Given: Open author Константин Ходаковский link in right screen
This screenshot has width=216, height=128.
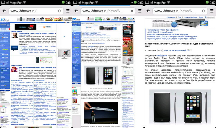Looking at the screenshot, I should point(175,50).
